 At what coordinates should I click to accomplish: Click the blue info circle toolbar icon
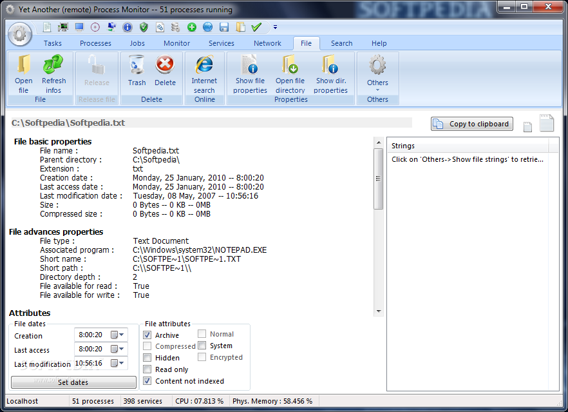click(128, 27)
